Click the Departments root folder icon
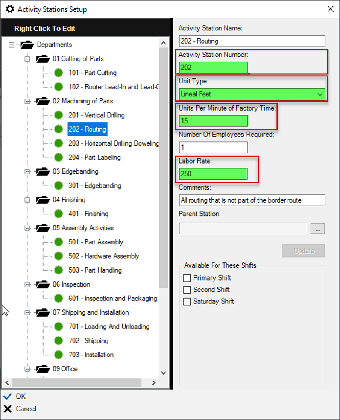 click(27, 45)
